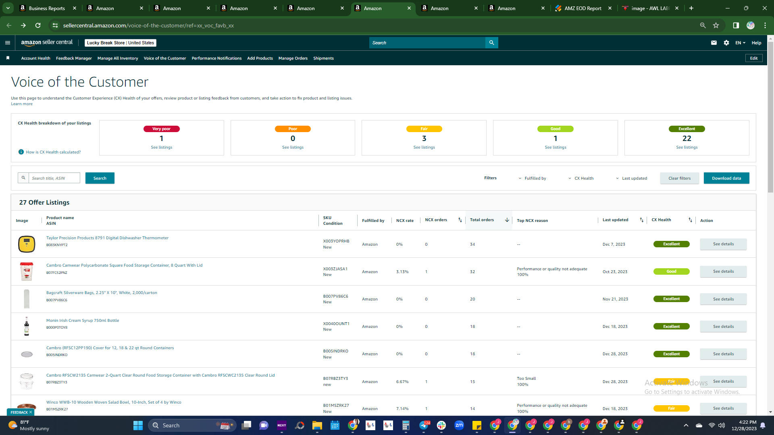Open Shipments in the nav bar
774x435 pixels.
[x=323, y=58]
